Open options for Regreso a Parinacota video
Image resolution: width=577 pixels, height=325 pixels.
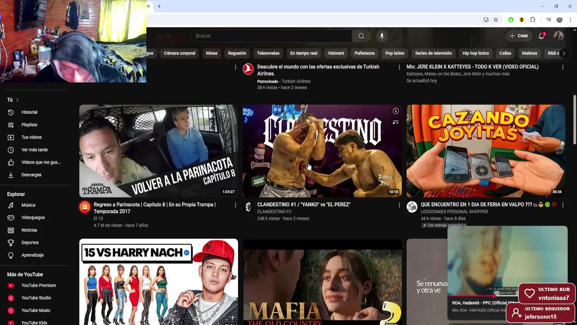235,205
